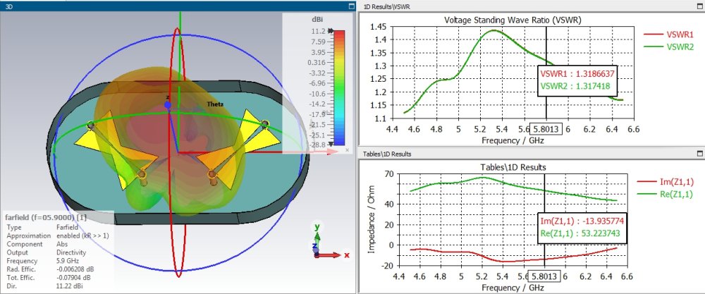Click the farfield (f=05.9000) info heading
This screenshot has height=294, width=705.
(x=46, y=217)
